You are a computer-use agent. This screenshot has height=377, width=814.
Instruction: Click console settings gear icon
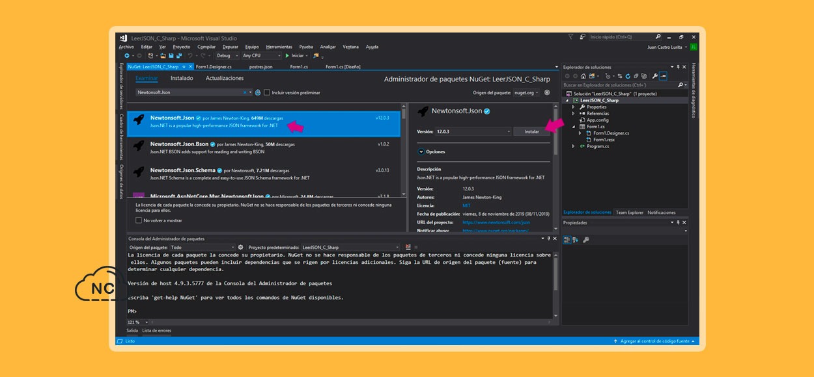pyautogui.click(x=240, y=248)
